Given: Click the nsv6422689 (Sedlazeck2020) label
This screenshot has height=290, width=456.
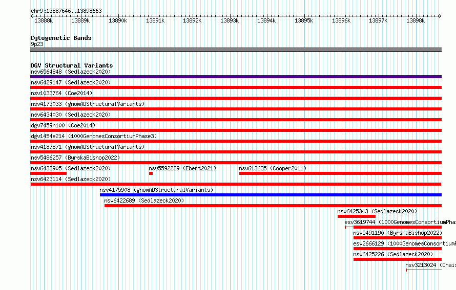Looking at the screenshot, I should pos(144,200).
